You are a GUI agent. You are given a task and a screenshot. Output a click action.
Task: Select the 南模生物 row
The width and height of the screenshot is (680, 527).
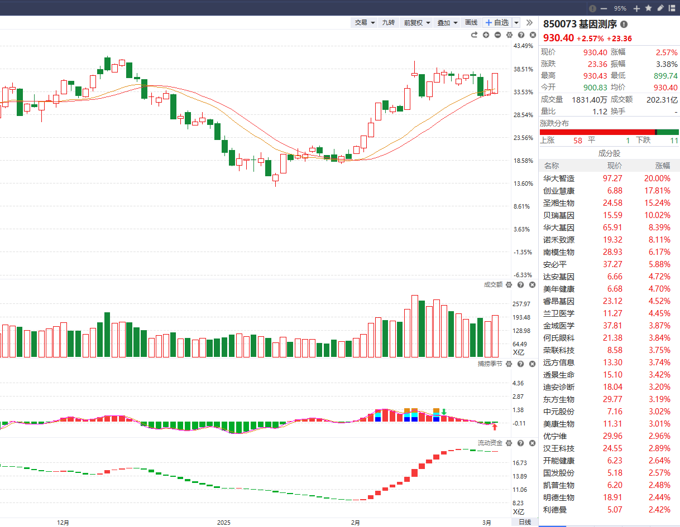tap(609, 252)
